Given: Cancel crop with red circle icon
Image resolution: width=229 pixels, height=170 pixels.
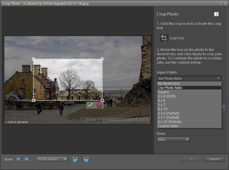Looking at the screenshot, I should 99,105.
